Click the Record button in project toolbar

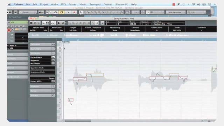pos(74,12)
